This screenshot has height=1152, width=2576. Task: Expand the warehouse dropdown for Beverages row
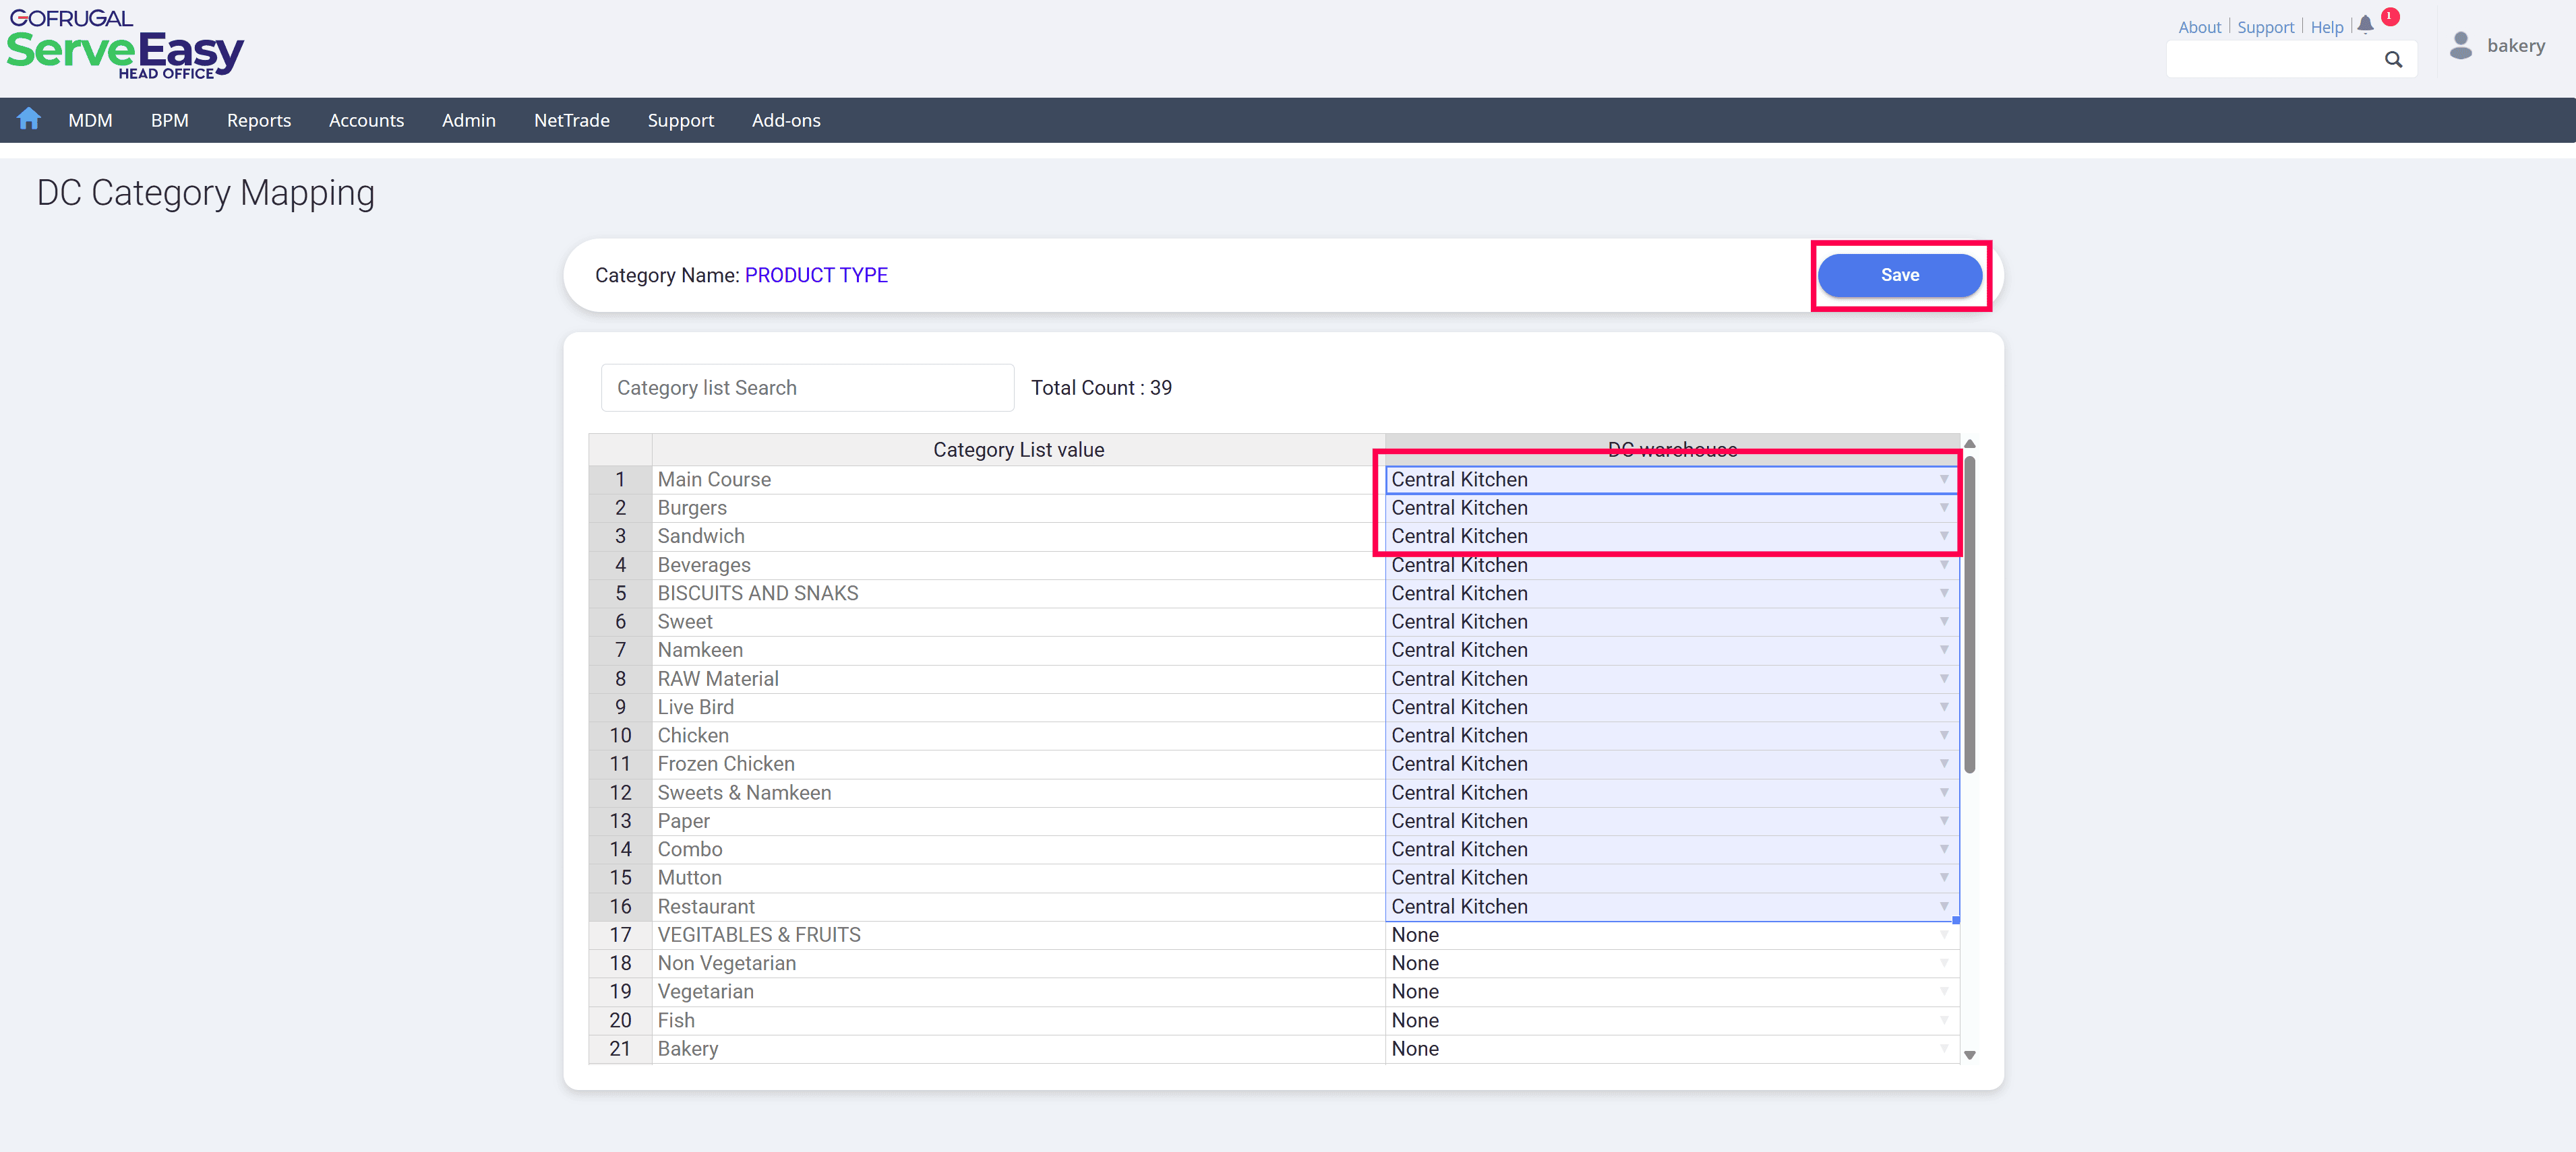coord(1943,565)
